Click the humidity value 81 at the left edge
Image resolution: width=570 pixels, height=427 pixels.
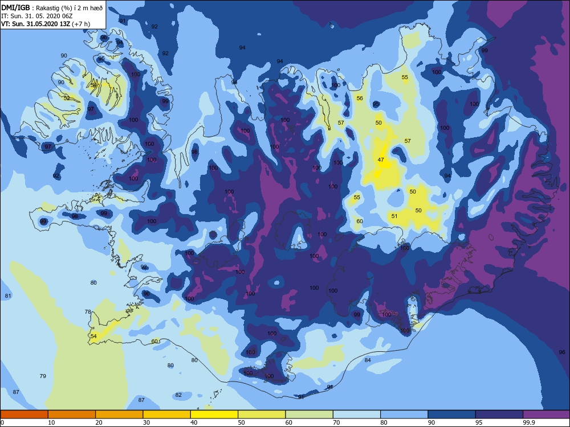coord(8,296)
